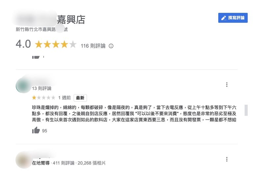Image resolution: width=263 pixels, height=181 pixels.
Task: Click the 撰寫評論 write review button
Action: click(233, 18)
